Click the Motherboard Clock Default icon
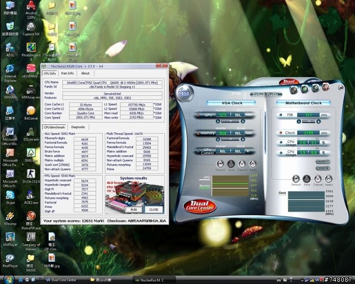 click(x=296, y=179)
